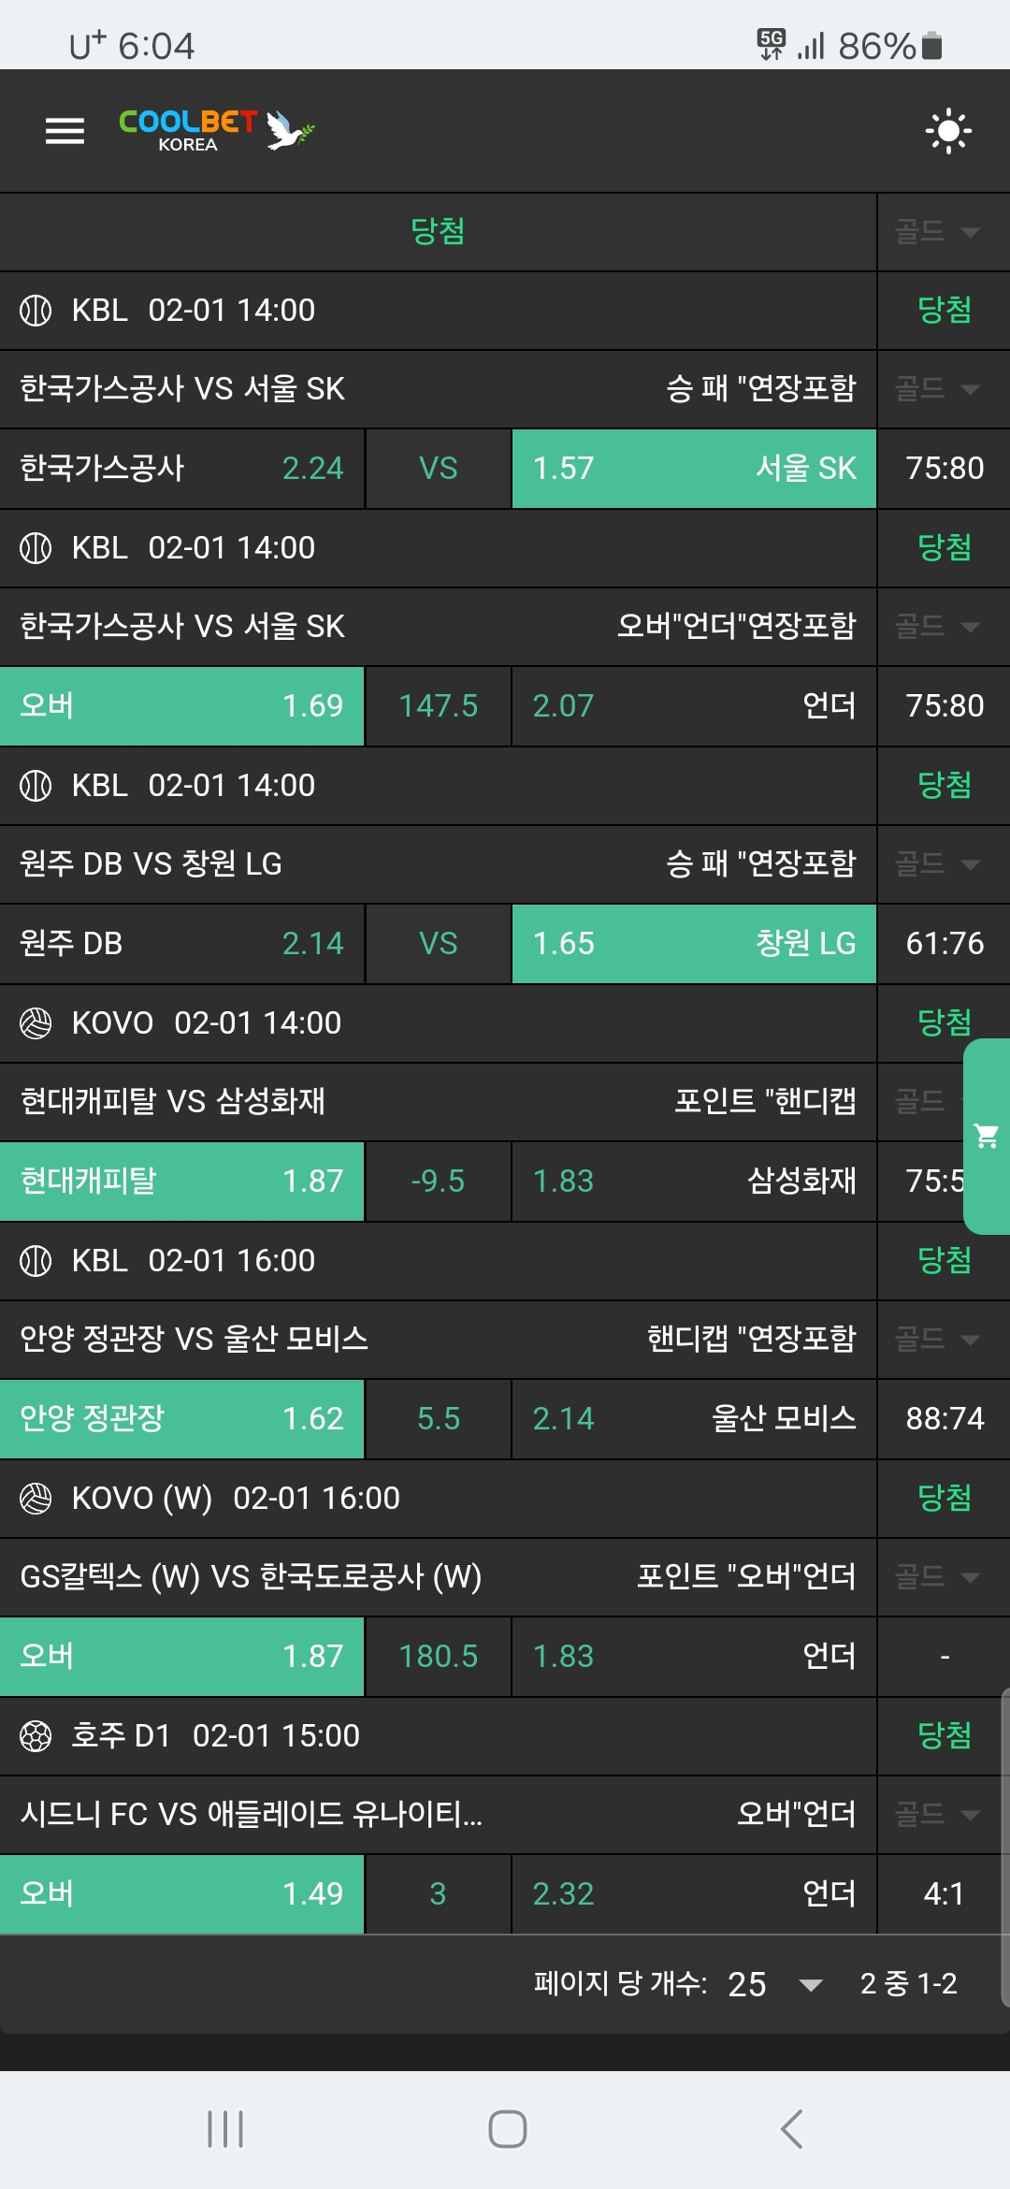Tap 현대캐피탈 1.87 handicap selection

tap(181, 1181)
